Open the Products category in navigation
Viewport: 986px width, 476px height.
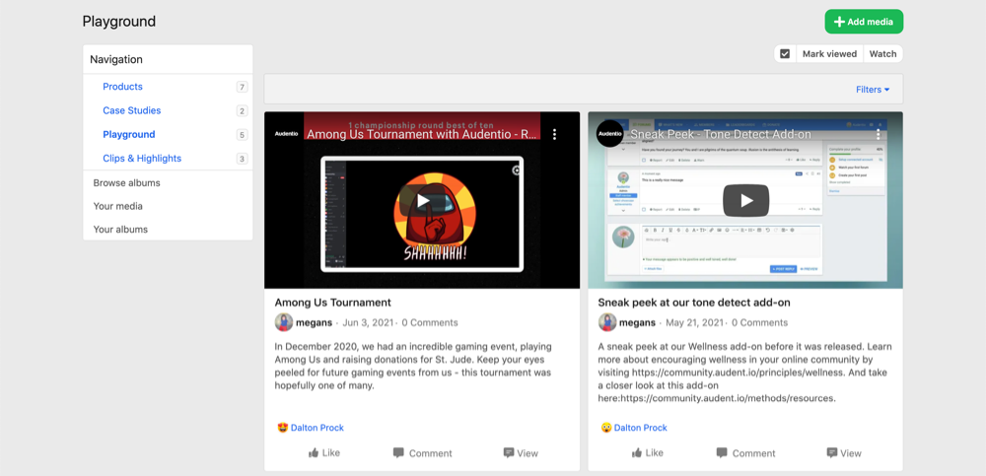point(123,87)
